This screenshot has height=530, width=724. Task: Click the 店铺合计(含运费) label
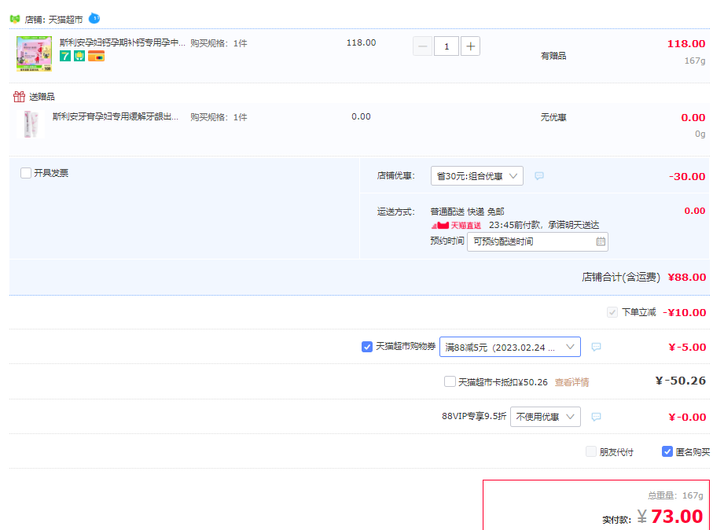click(621, 278)
